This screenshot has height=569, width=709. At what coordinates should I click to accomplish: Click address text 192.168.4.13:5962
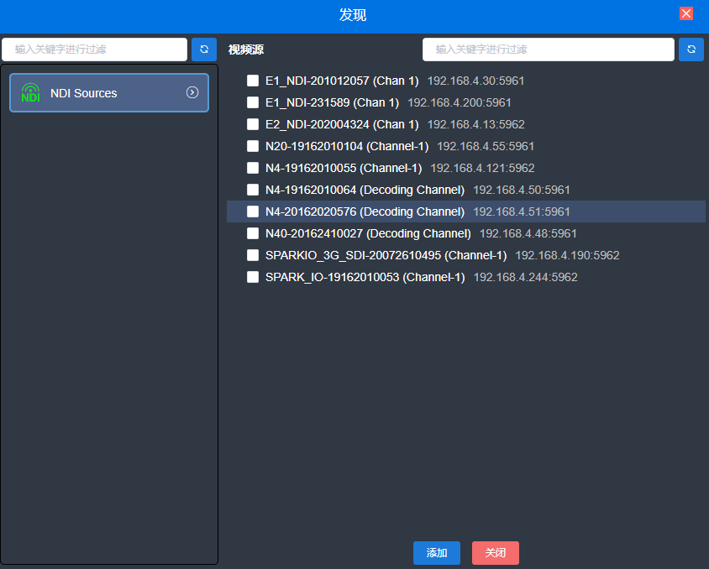coord(475,124)
